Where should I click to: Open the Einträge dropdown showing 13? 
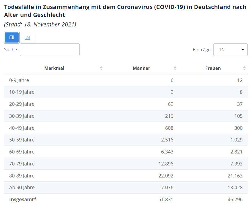tap(230, 50)
